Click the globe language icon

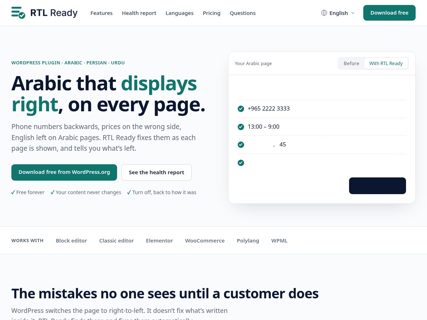pos(324,13)
